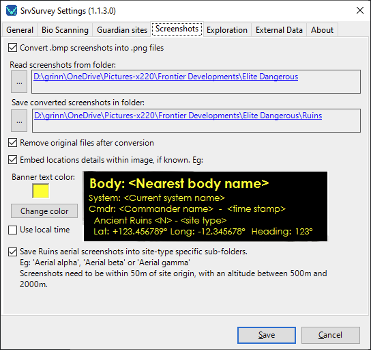The height and width of the screenshot is (350, 371).
Task: Select the Guardian sites tab
Action: pyautogui.click(x=122, y=30)
